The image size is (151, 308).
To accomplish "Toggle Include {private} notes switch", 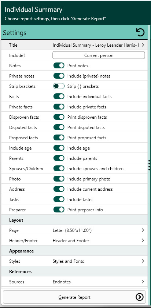I will click(x=59, y=76).
